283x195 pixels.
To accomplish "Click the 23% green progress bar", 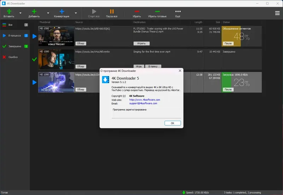I will (226, 82).
